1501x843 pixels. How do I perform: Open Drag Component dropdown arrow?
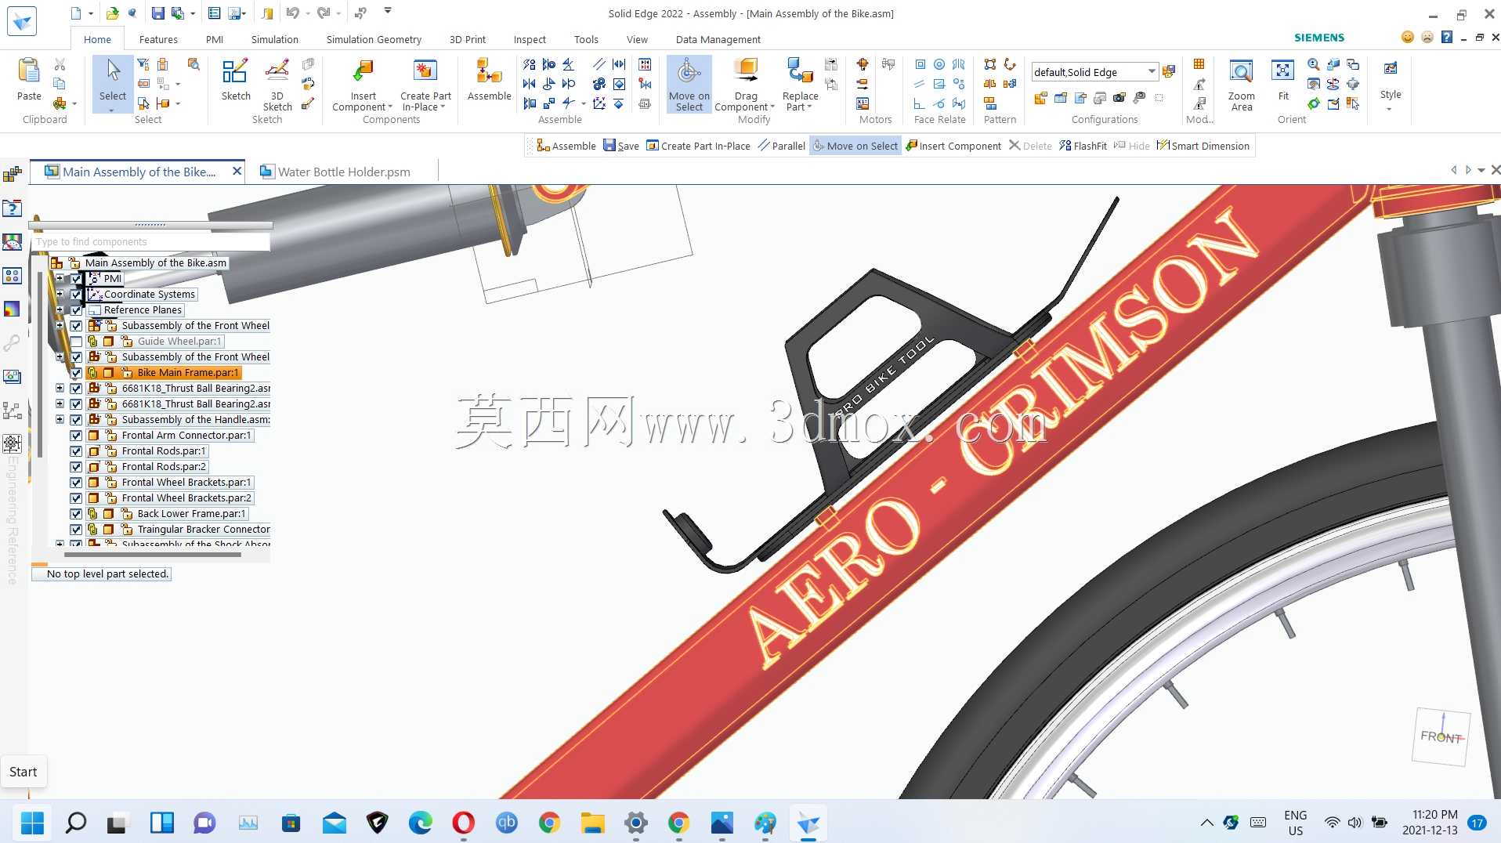pos(772,107)
